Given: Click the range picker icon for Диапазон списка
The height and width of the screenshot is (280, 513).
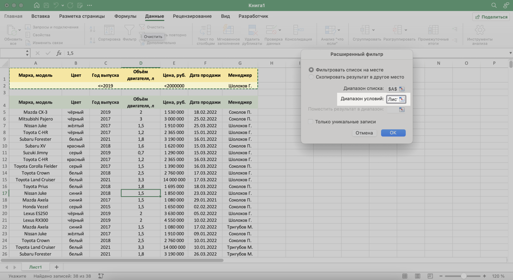Looking at the screenshot, I should pyautogui.click(x=402, y=89).
